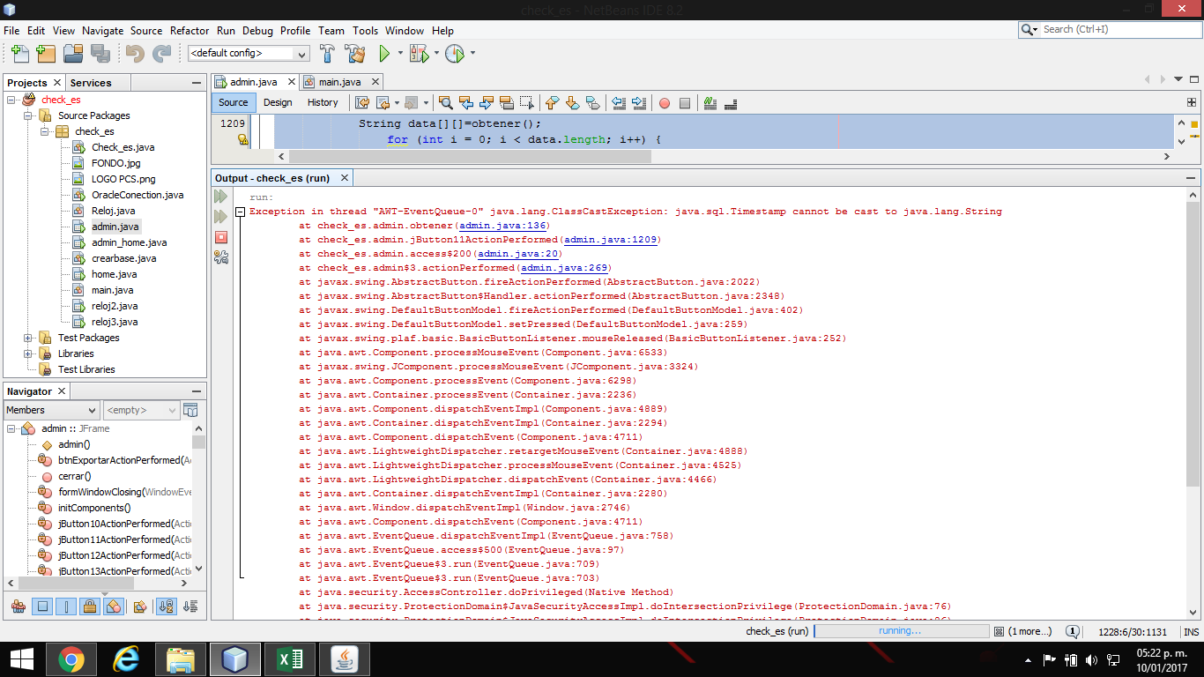Click the Shift Line Left icon
Screen dimensions: 1204x677
click(619, 103)
